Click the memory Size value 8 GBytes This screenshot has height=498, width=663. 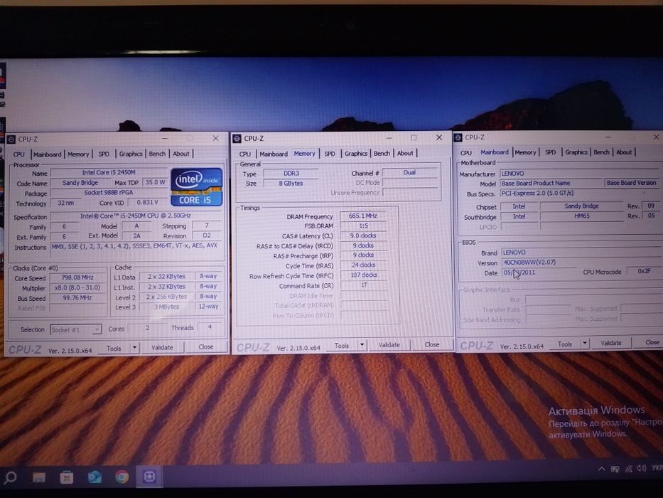291,184
